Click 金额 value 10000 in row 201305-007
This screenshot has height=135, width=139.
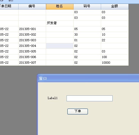(115, 63)
